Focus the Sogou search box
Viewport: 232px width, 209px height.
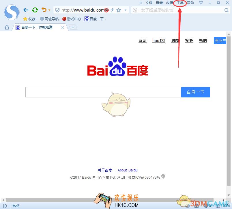click(181, 10)
